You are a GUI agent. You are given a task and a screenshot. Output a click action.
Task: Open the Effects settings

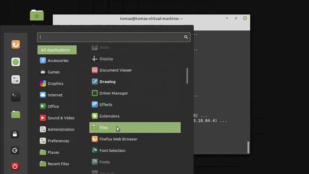tap(135, 104)
